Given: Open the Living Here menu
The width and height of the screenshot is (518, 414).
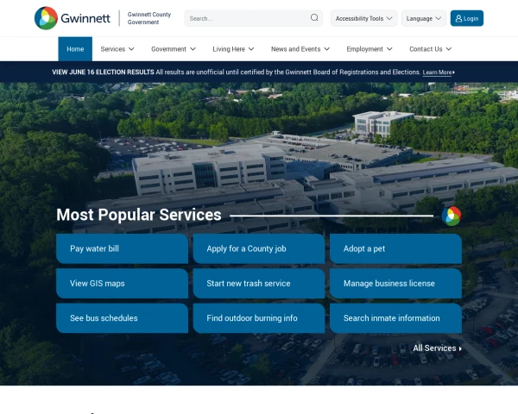Looking at the screenshot, I should [233, 49].
